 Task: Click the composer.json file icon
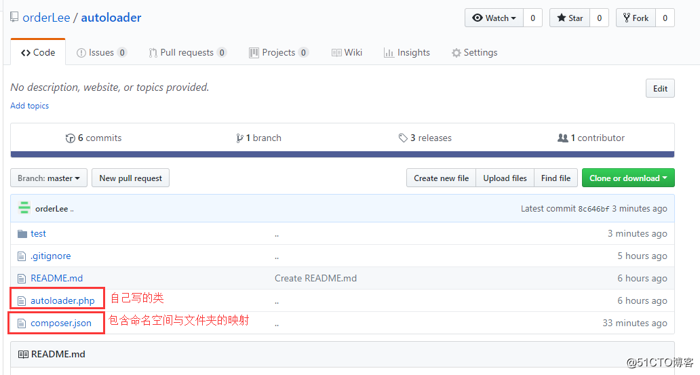[x=22, y=323]
